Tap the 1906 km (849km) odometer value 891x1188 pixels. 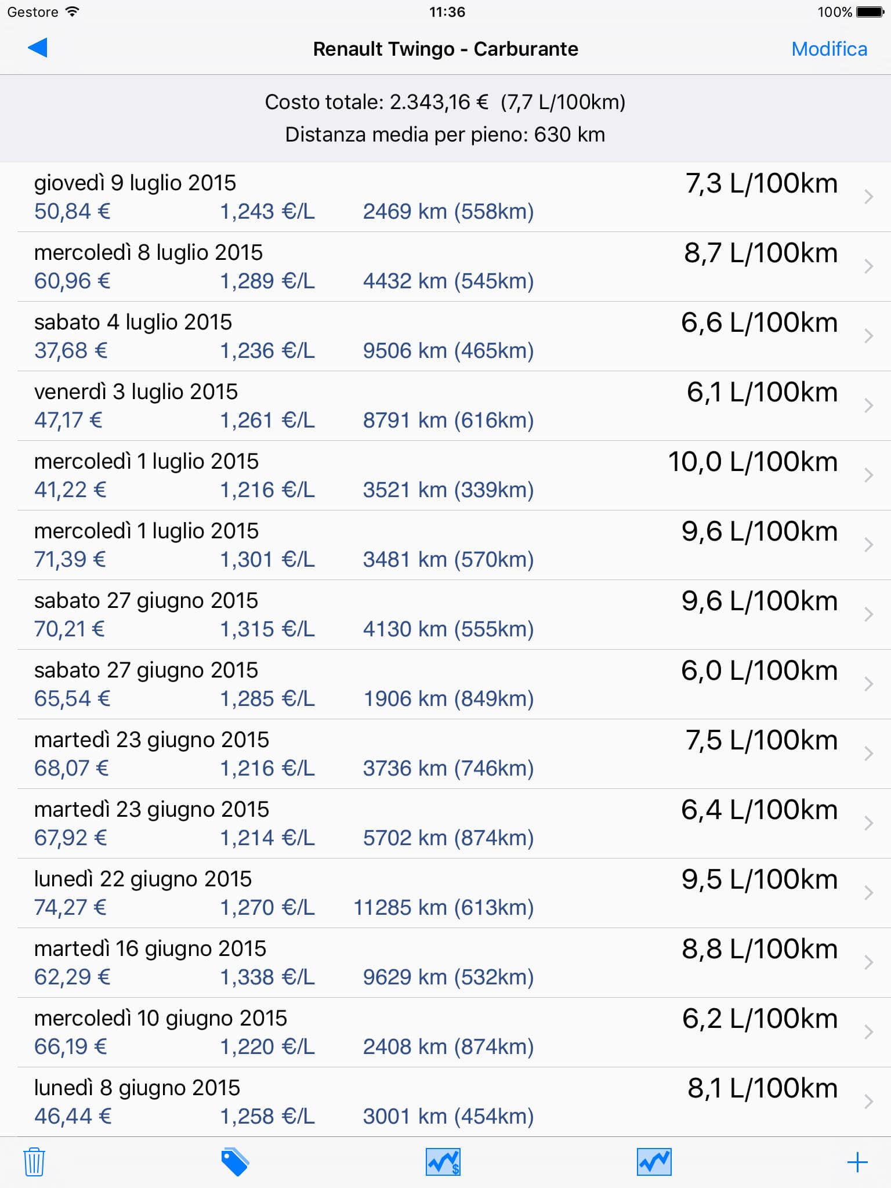point(448,699)
